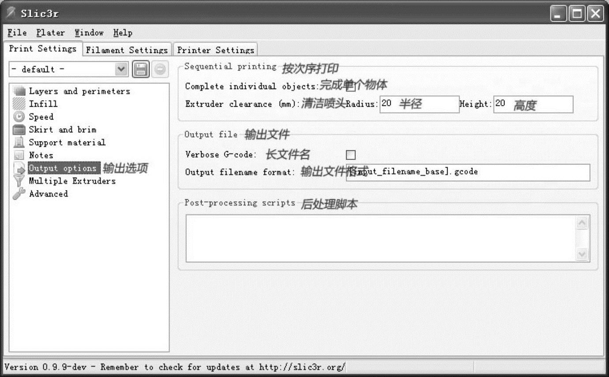Open the Help menu
Viewport: 609px width, 377px height.
click(x=122, y=33)
